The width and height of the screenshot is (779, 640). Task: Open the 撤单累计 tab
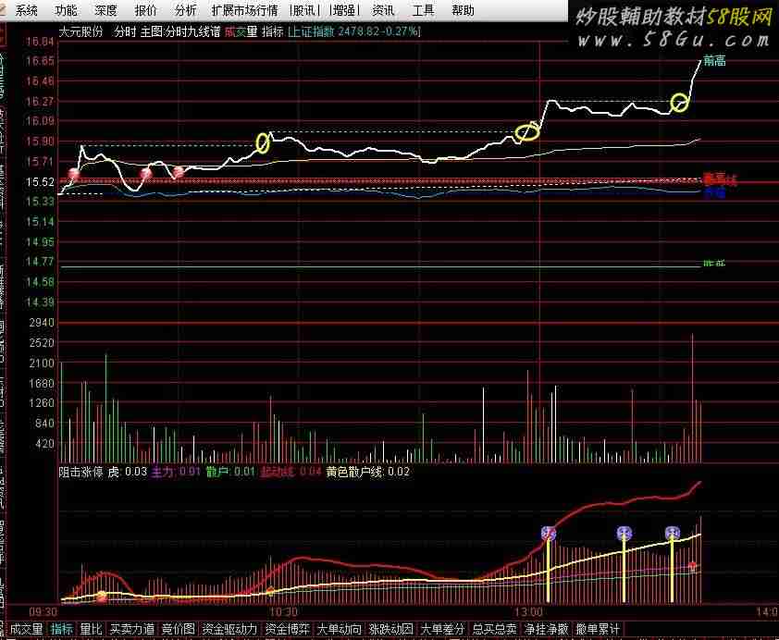598,629
